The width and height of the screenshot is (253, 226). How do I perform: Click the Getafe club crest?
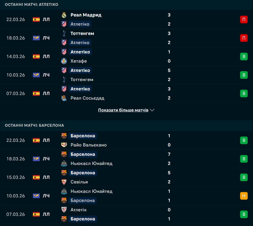point(64,61)
